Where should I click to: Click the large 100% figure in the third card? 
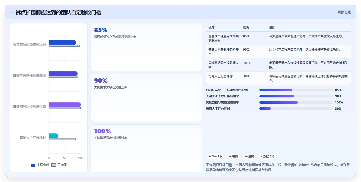point(102,131)
